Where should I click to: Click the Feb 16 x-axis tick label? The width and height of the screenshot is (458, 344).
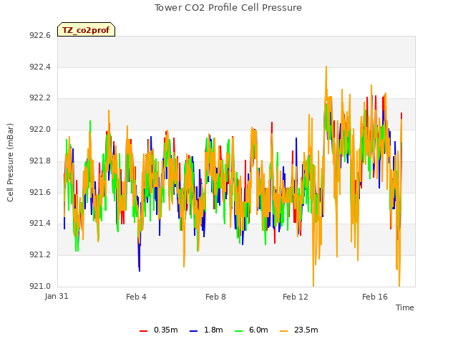pyautogui.click(x=375, y=297)
